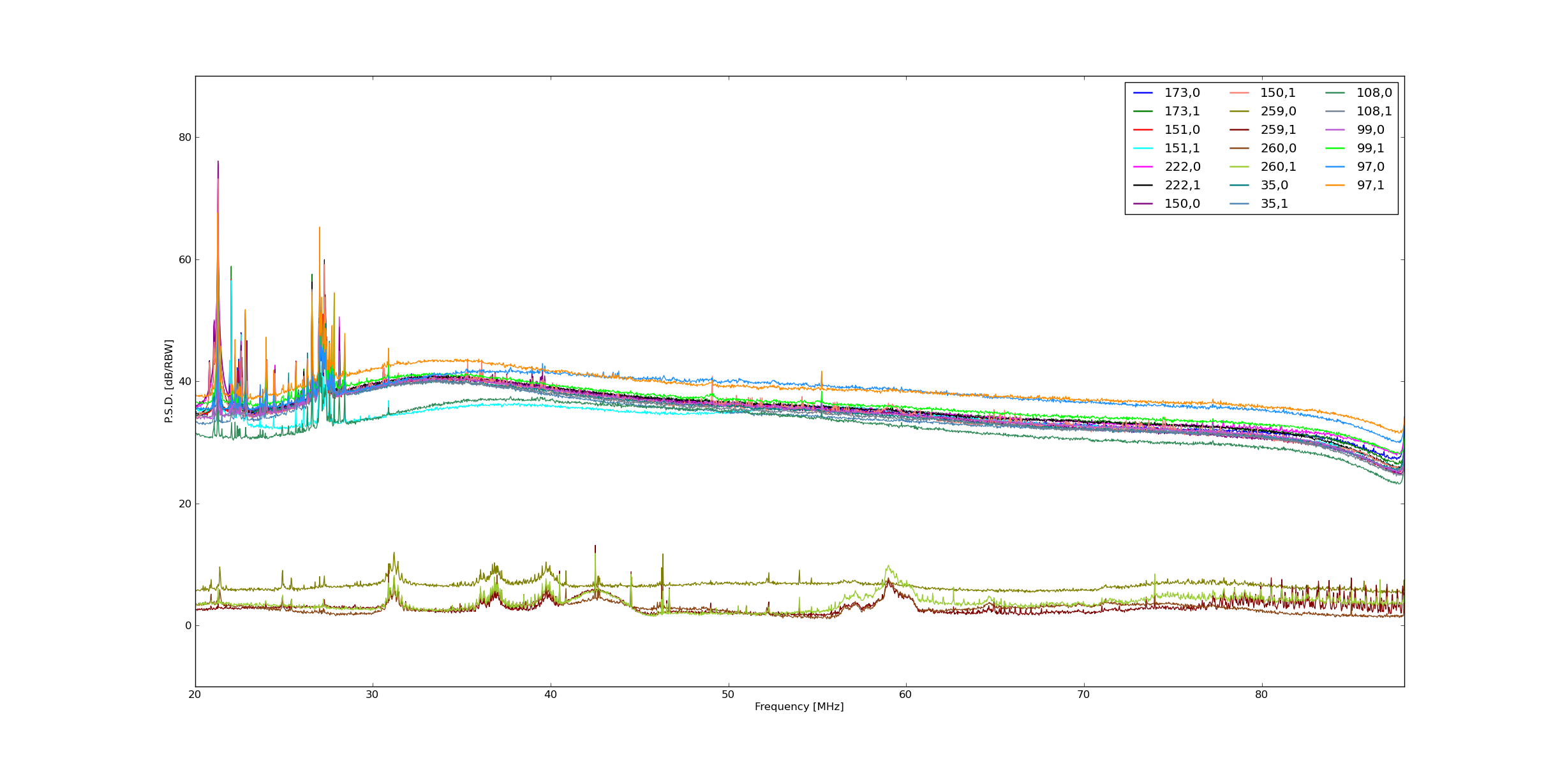Click the legend entry '222,0'
The image size is (1560, 763).
[x=1166, y=167]
